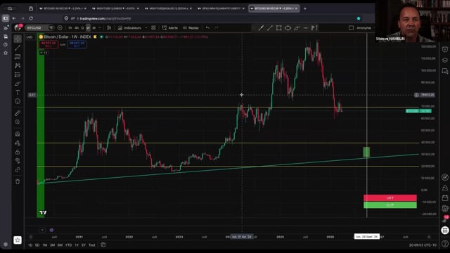Click the undo arrow in top toolbar
This screenshot has width=450, height=253.
207,28
